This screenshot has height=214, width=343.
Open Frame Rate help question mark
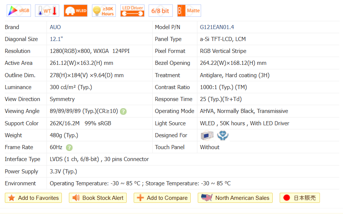tap(69, 148)
